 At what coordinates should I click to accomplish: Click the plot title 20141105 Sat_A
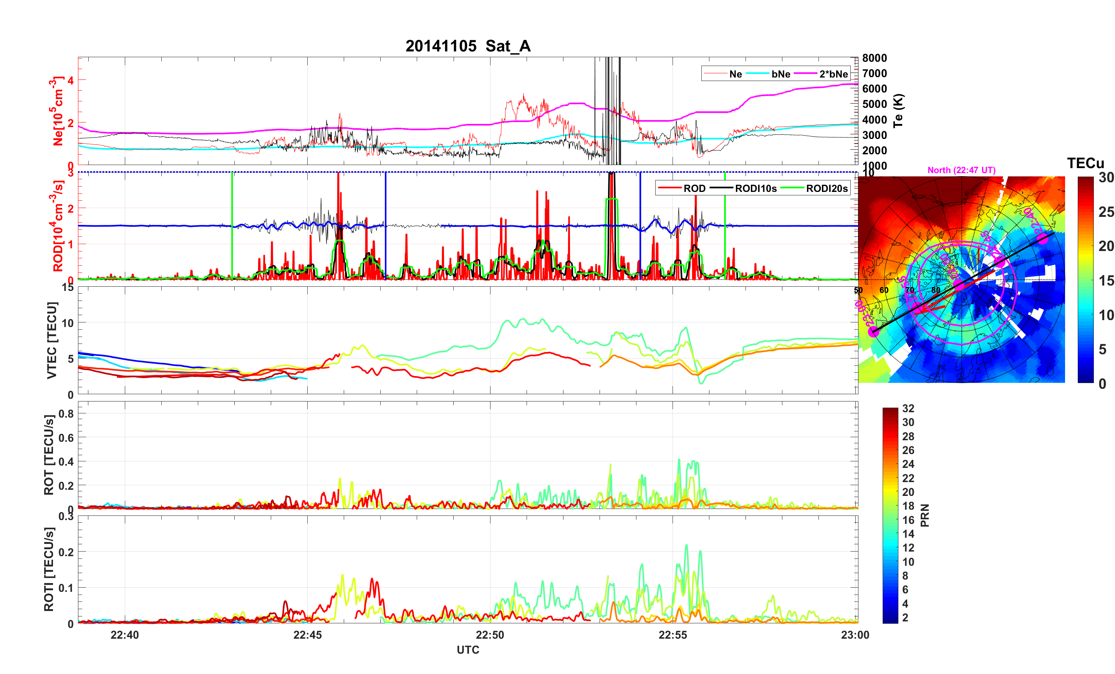pos(467,46)
